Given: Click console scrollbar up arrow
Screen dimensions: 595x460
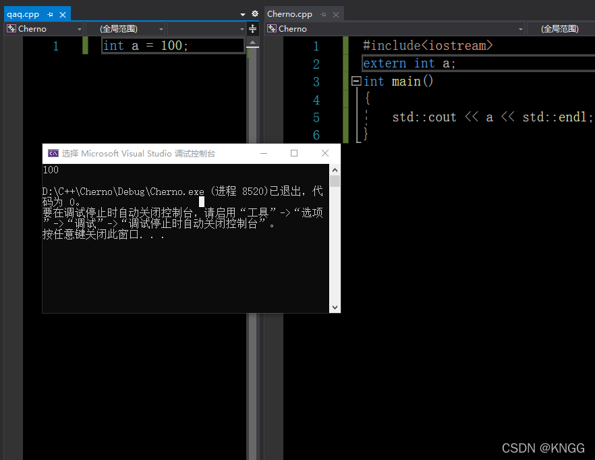Looking at the screenshot, I should click(x=335, y=170).
